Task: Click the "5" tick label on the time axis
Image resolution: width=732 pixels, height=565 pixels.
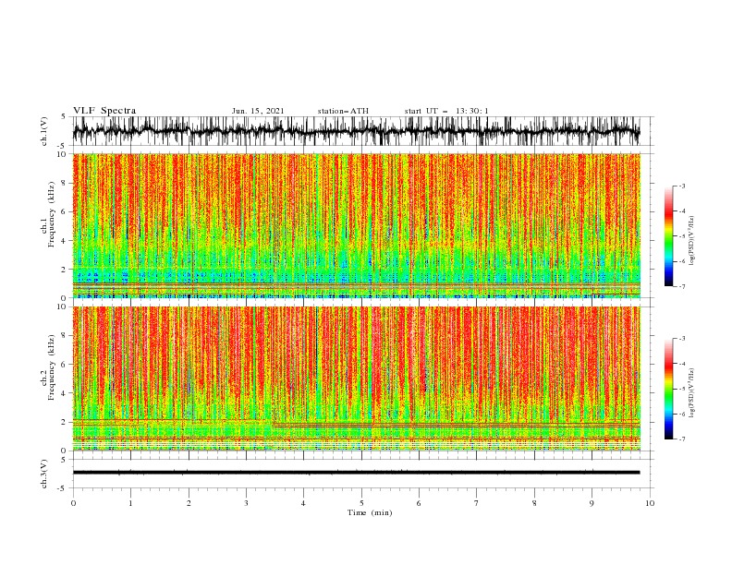Action: [x=361, y=503]
